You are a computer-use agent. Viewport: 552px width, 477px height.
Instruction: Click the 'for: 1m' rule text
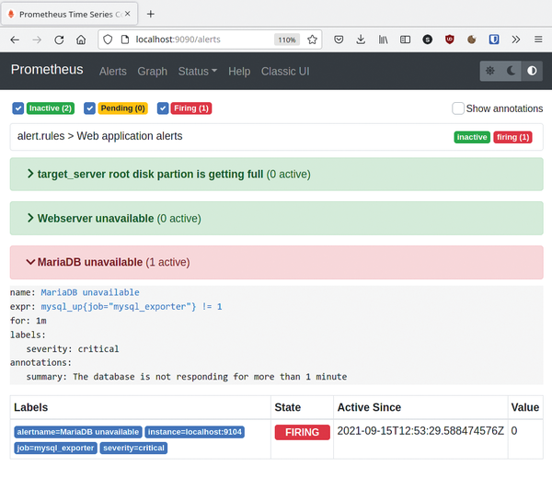(29, 321)
